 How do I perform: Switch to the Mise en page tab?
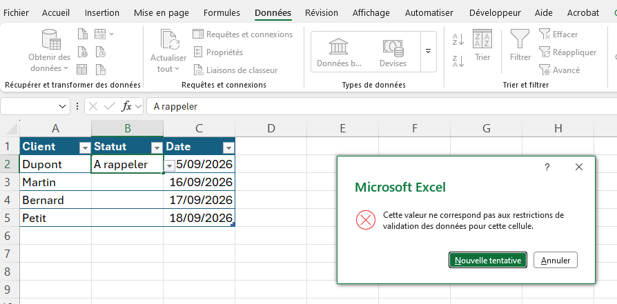coord(161,12)
